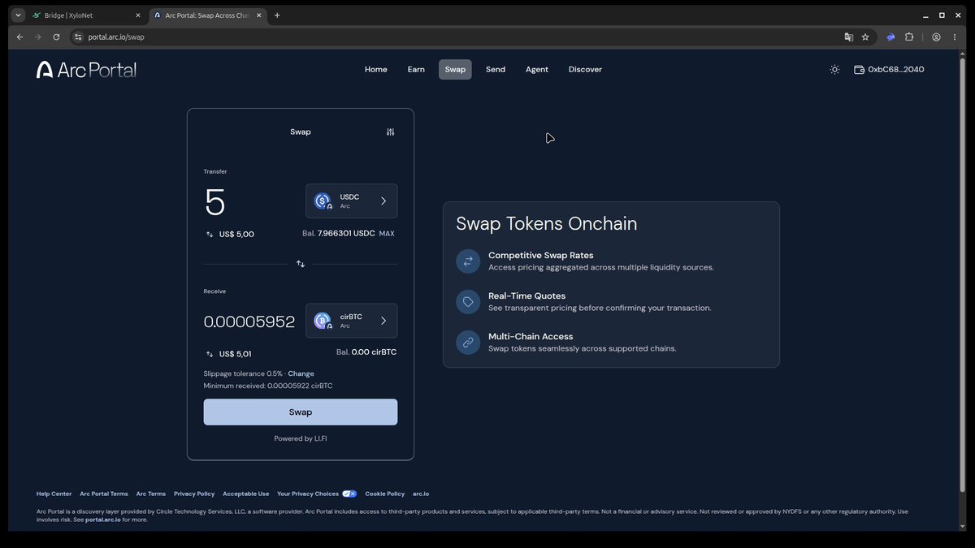975x548 pixels.
Task: Open the Discover nav item
Action: pyautogui.click(x=585, y=70)
